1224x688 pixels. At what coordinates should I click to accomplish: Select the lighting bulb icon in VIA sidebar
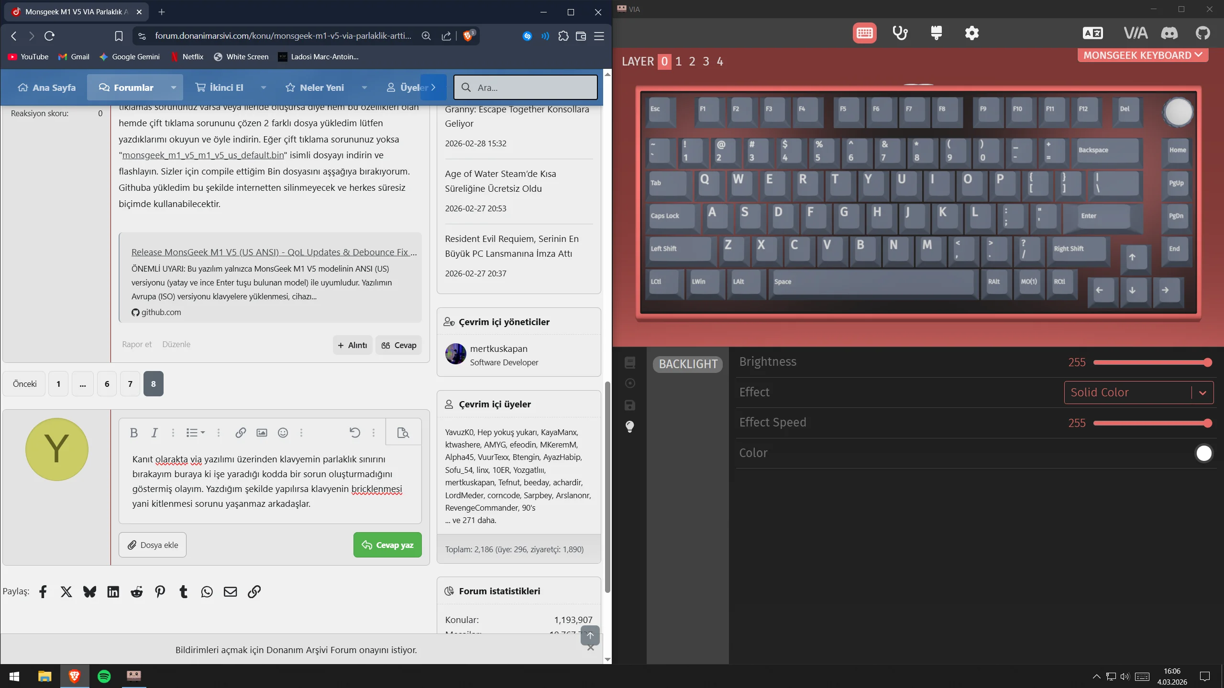pyautogui.click(x=630, y=426)
